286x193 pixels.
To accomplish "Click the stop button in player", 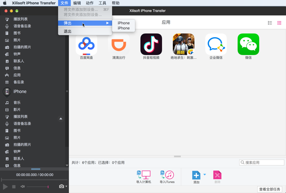I will [x=14, y=187].
